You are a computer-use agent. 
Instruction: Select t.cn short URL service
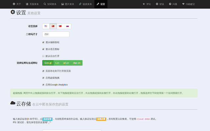point(57,63)
